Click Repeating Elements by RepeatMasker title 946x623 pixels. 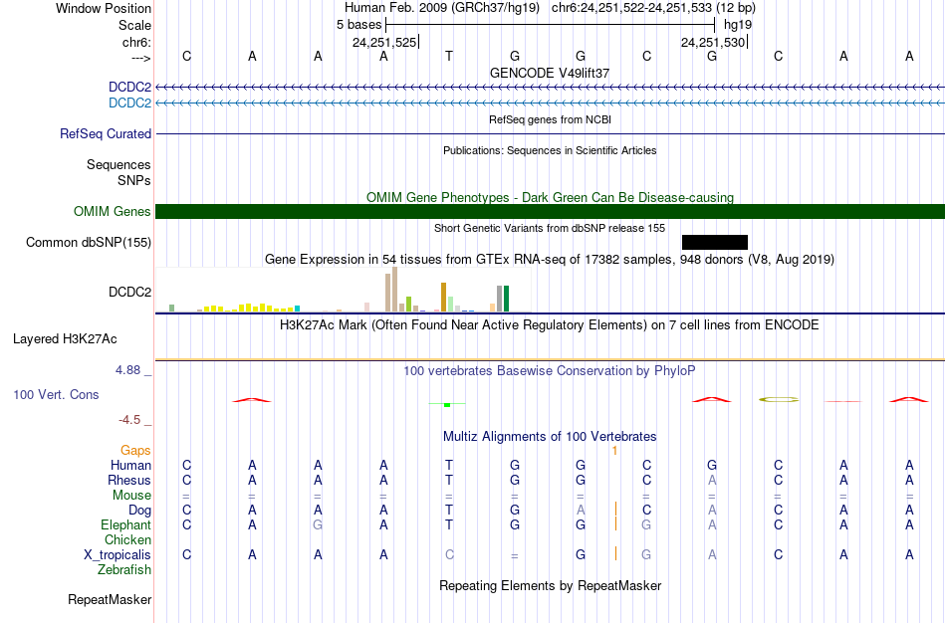(x=550, y=585)
